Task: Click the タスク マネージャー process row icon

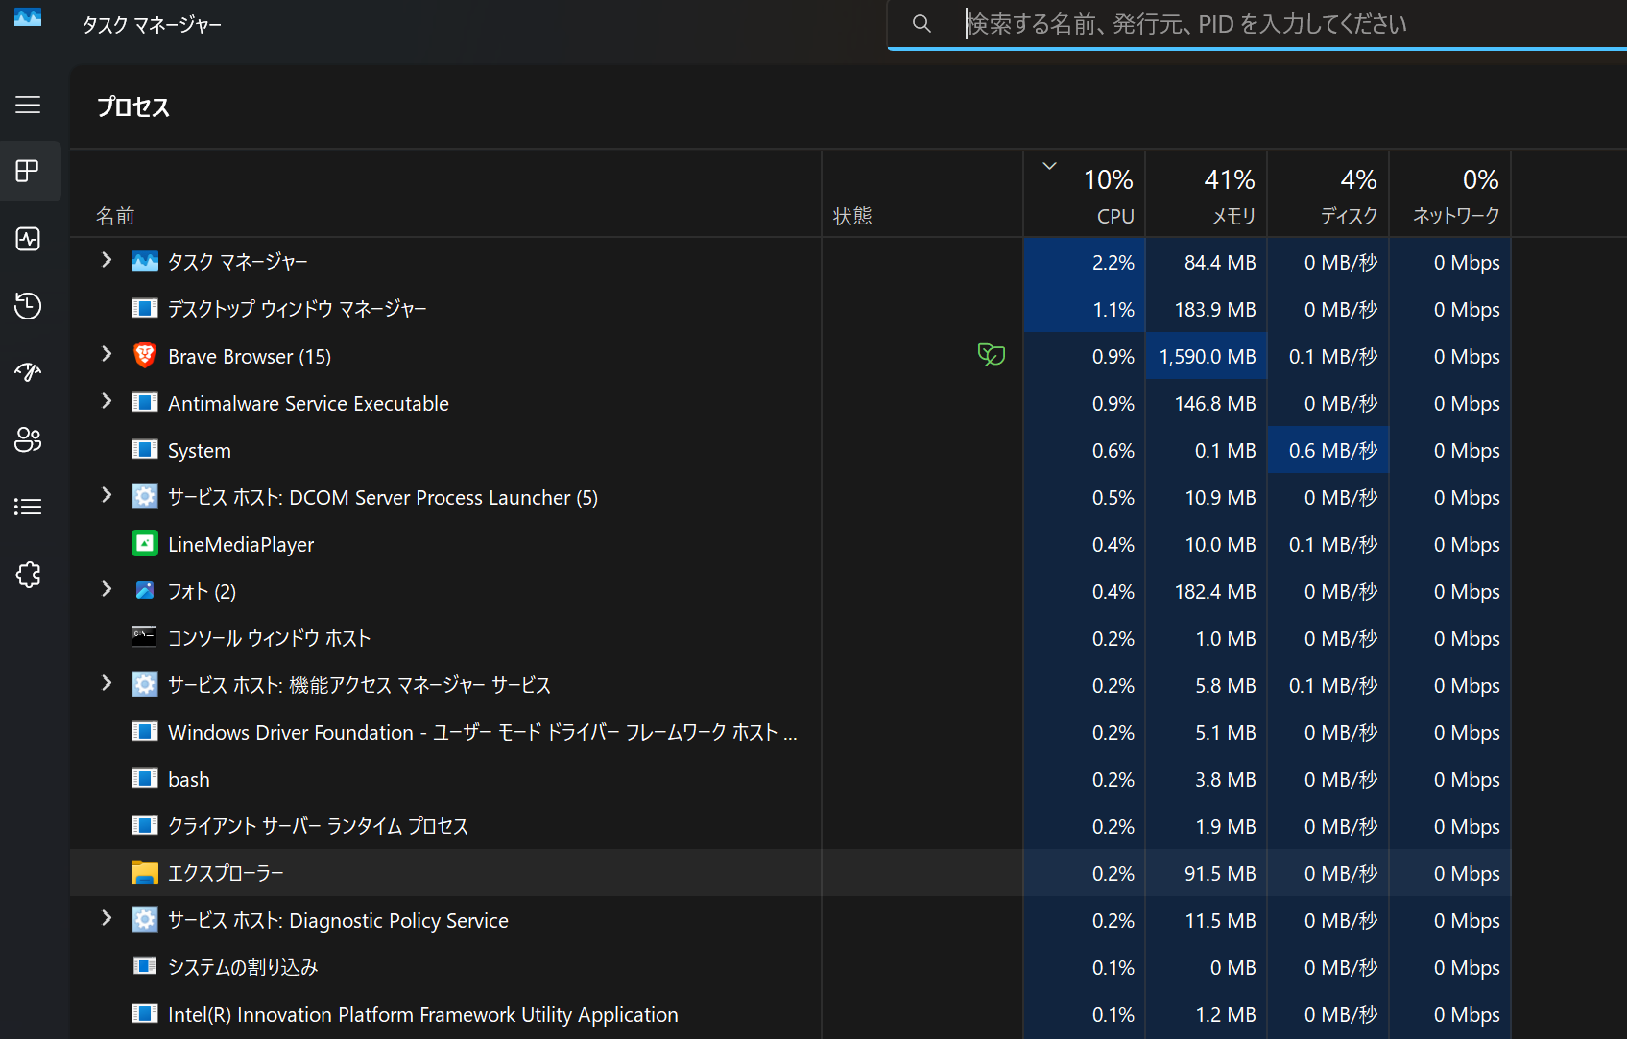Action: pyautogui.click(x=145, y=261)
